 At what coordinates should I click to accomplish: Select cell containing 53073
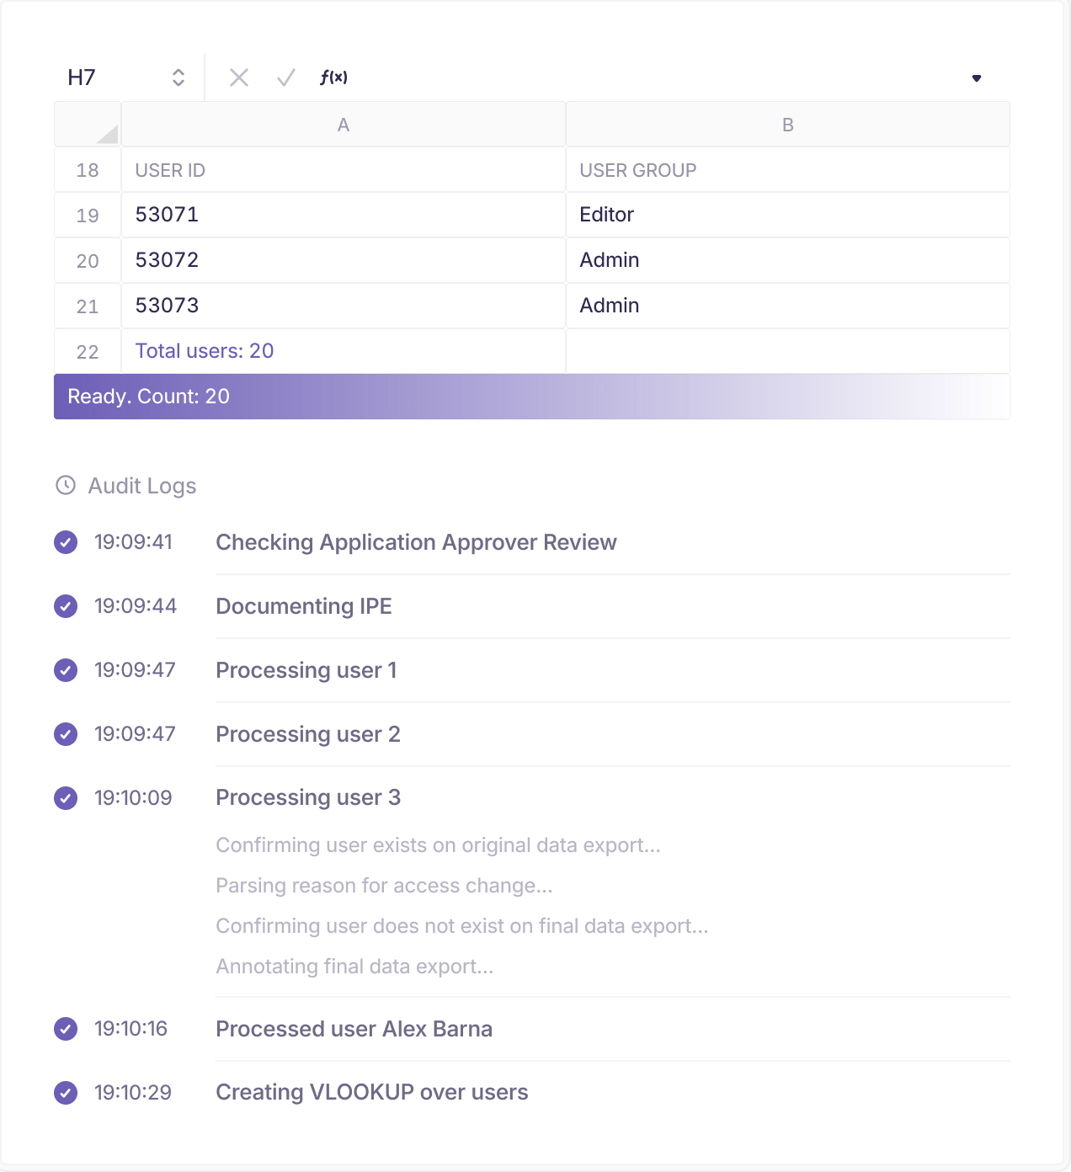(344, 306)
